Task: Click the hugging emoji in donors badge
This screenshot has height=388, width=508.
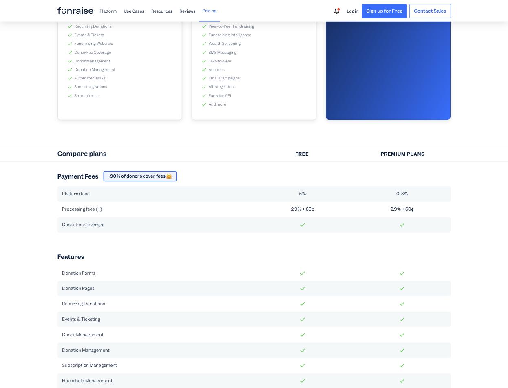Action: click(169, 176)
